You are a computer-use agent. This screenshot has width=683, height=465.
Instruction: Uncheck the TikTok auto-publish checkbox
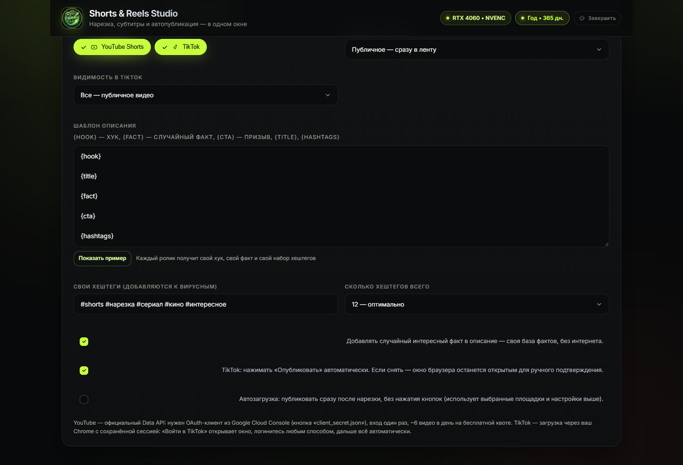[84, 371]
